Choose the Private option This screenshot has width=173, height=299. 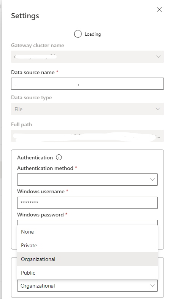87,245
